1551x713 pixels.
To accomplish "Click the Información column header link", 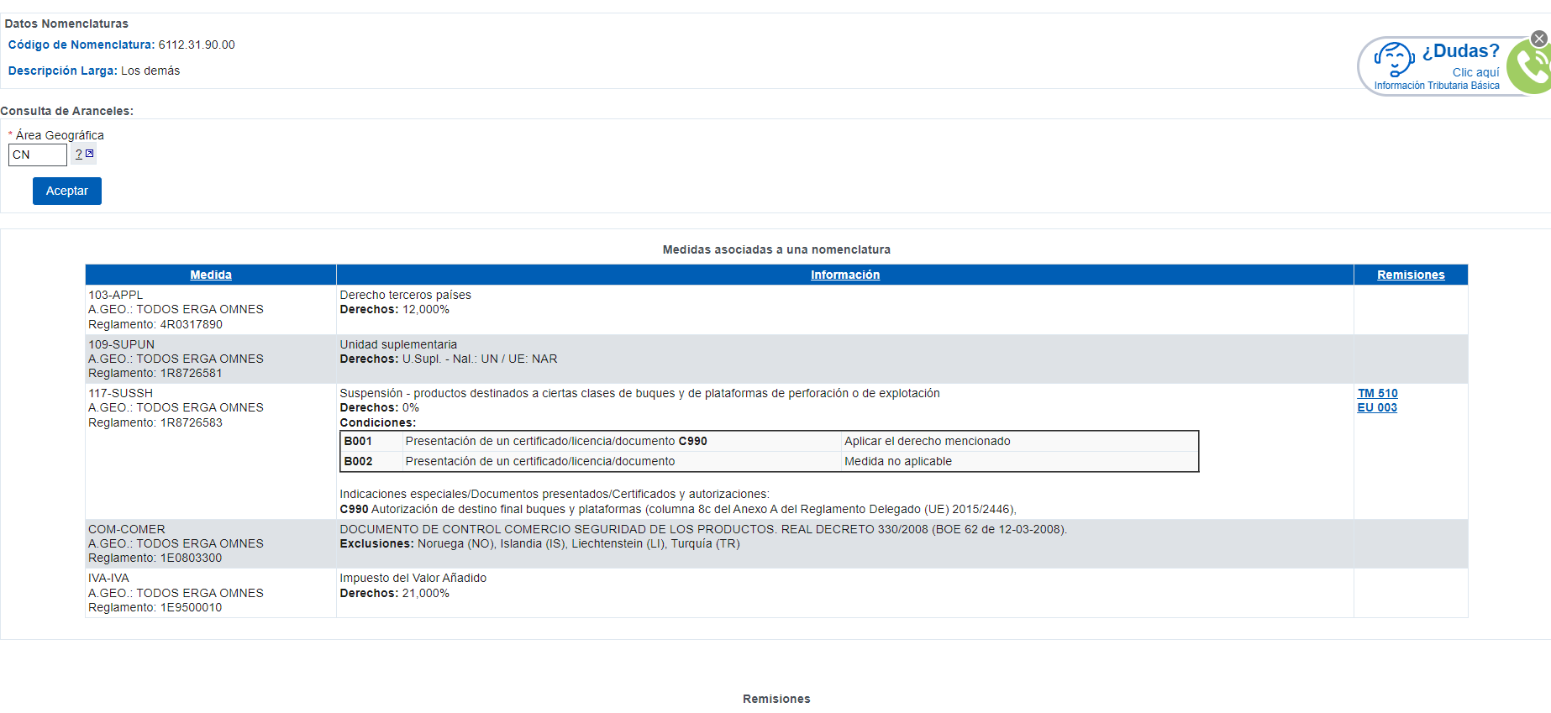I will click(x=844, y=275).
